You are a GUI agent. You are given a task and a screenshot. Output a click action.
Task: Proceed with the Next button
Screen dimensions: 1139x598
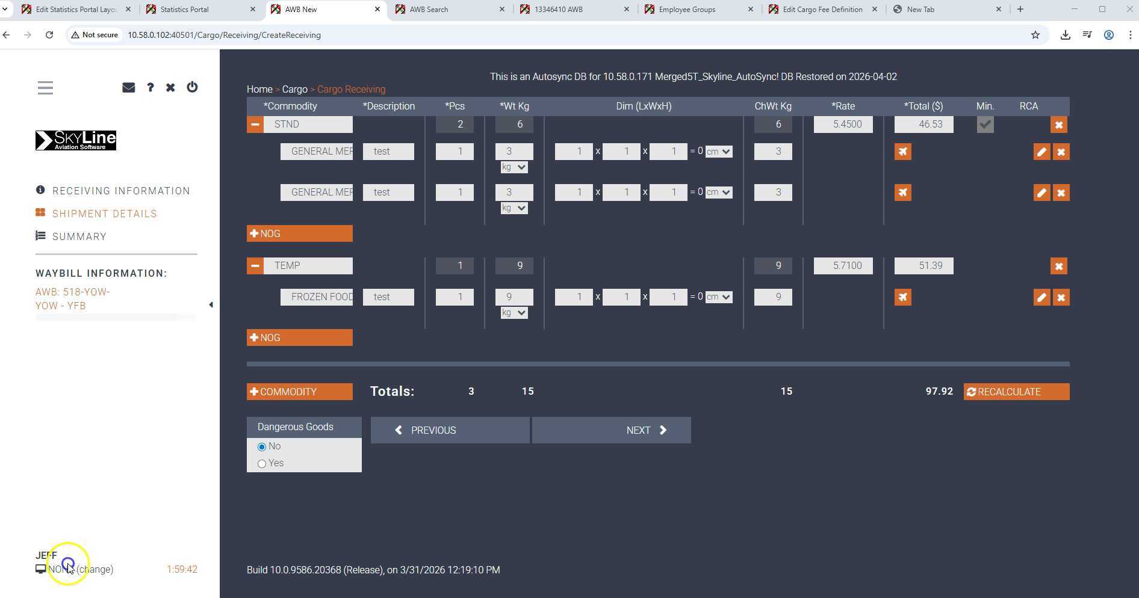(x=612, y=430)
